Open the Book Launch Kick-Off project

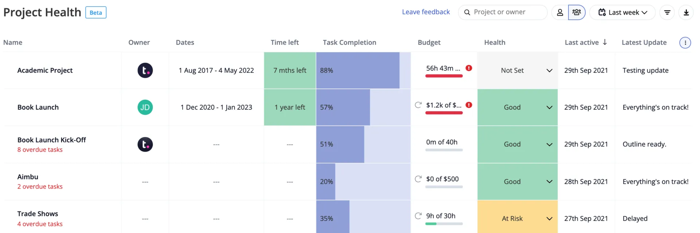pos(51,140)
